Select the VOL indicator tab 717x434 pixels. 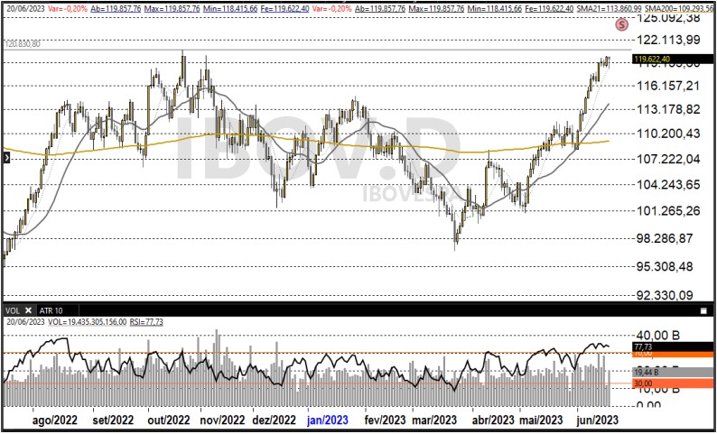coord(12,309)
